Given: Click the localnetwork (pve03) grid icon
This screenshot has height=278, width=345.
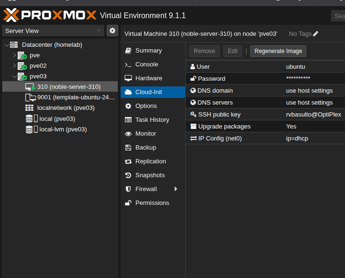Looking at the screenshot, I should (x=29, y=108).
